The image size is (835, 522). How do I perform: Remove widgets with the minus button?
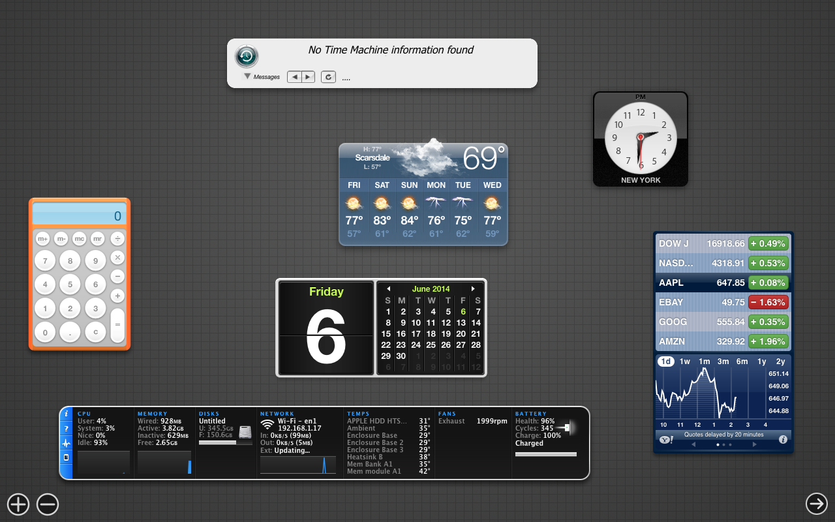pyautogui.click(x=48, y=504)
